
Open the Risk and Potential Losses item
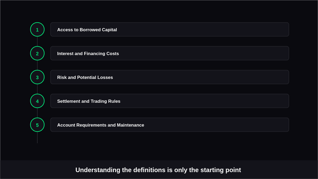click(170, 77)
